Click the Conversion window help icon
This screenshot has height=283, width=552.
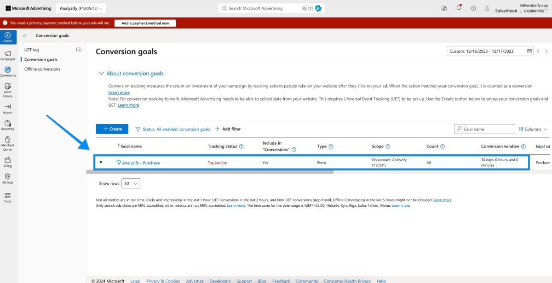[x=523, y=147]
